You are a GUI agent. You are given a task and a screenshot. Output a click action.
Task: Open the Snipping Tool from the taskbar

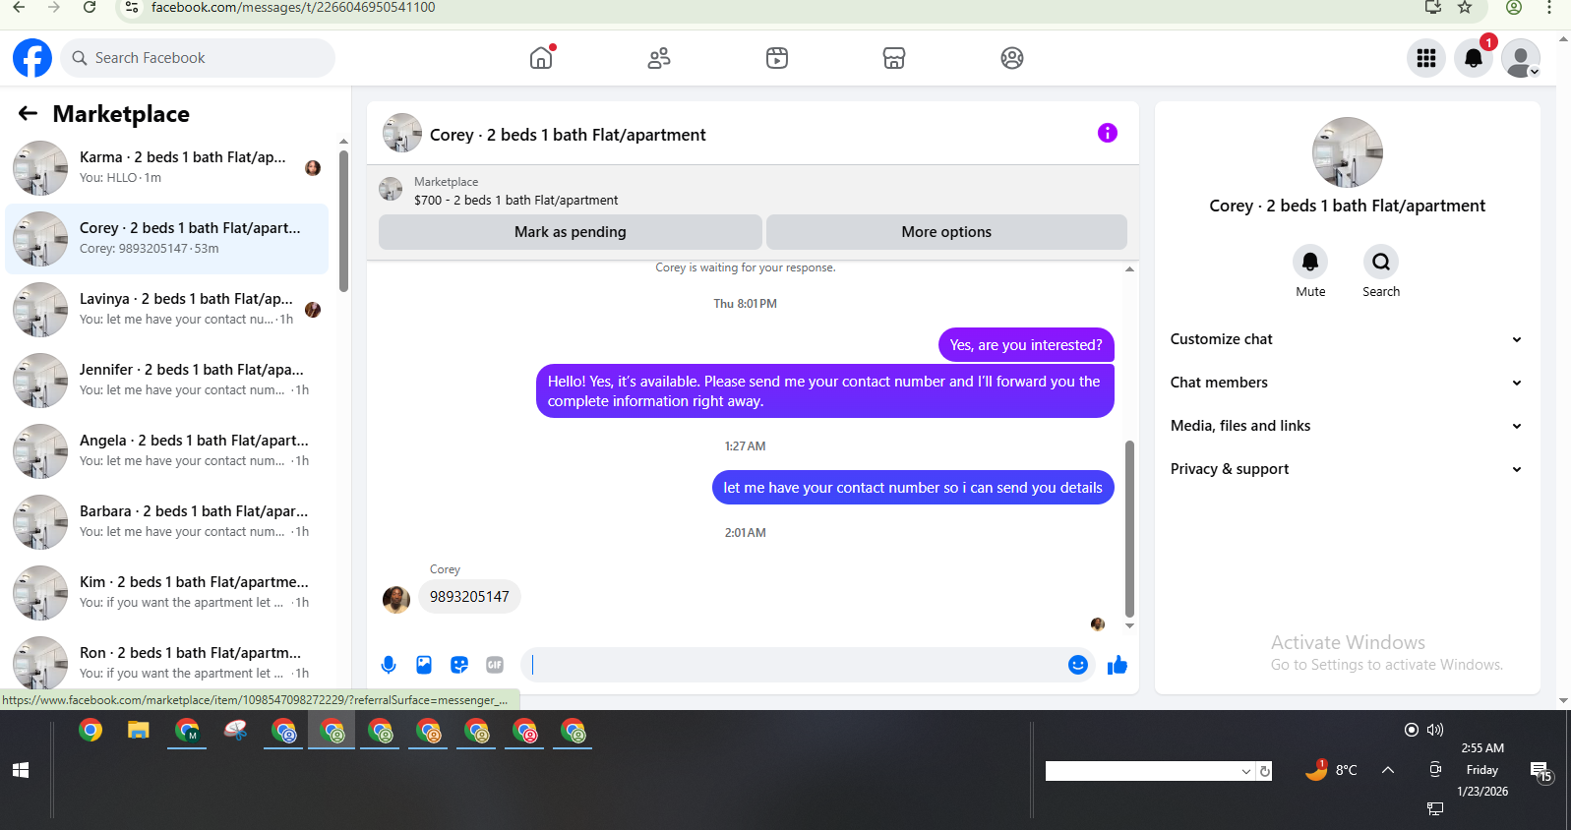click(235, 731)
